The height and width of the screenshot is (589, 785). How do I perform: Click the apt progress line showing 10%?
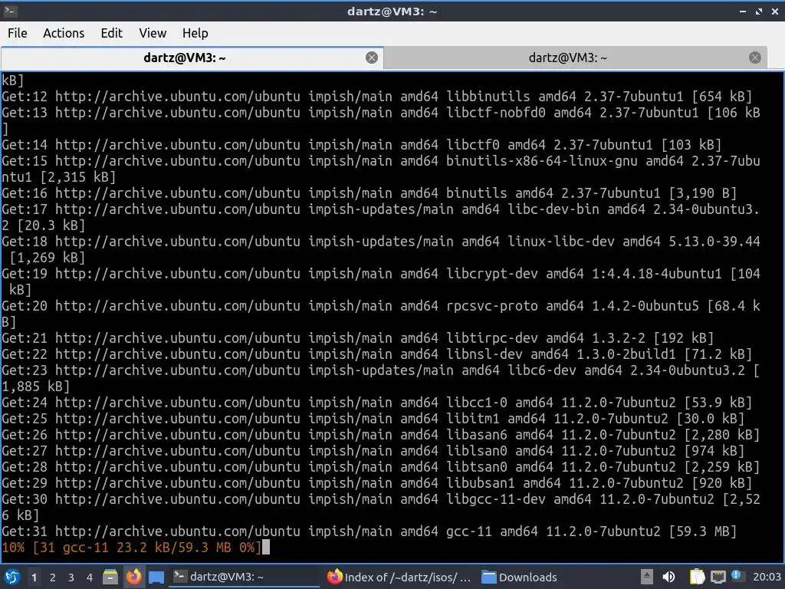point(131,548)
